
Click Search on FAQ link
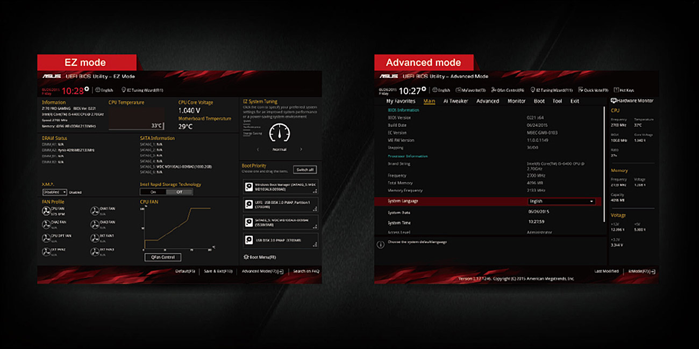pyautogui.click(x=306, y=271)
